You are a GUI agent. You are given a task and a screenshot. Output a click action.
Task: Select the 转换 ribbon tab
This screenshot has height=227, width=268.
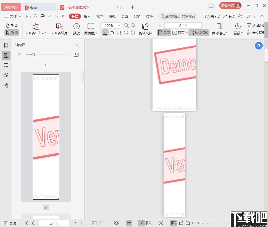pos(149,16)
